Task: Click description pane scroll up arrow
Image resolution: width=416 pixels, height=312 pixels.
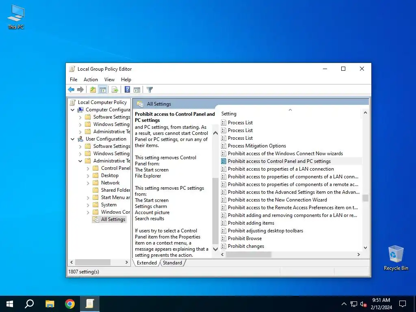Action: 215,133
